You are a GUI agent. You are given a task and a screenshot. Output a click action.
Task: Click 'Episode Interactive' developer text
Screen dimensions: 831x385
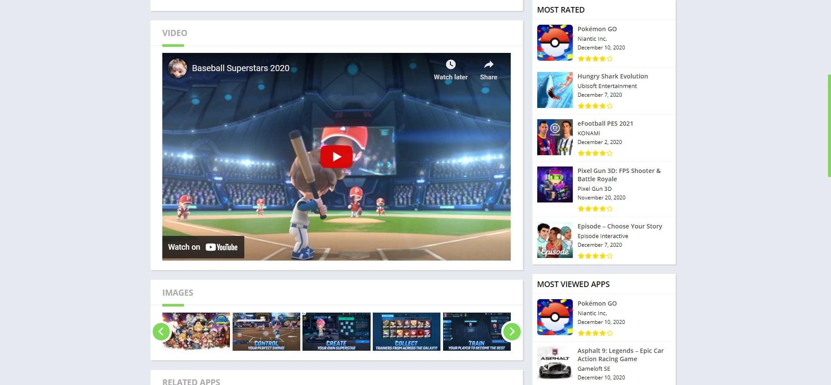[603, 236]
